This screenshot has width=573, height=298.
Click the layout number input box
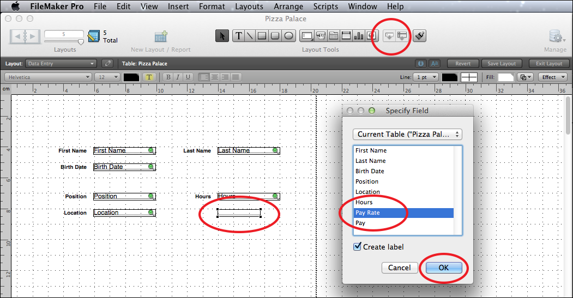64,34
